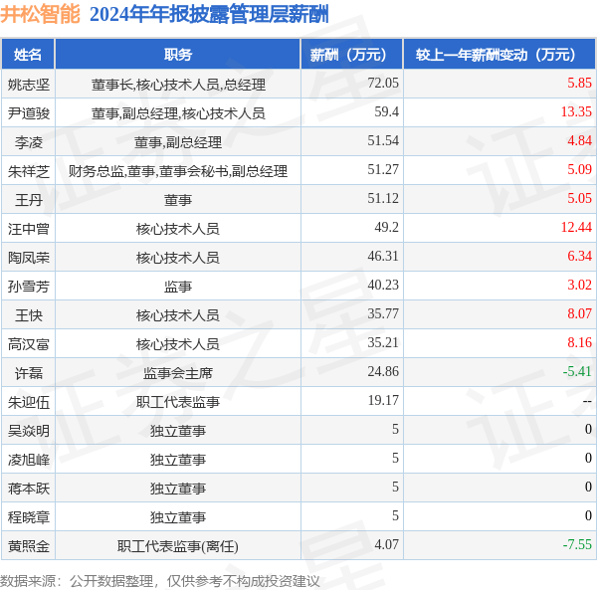This screenshot has width=597, height=590.
Task: Click the salary value 51.12
Action: point(383,198)
